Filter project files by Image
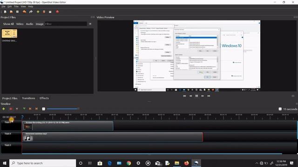 [40, 24]
